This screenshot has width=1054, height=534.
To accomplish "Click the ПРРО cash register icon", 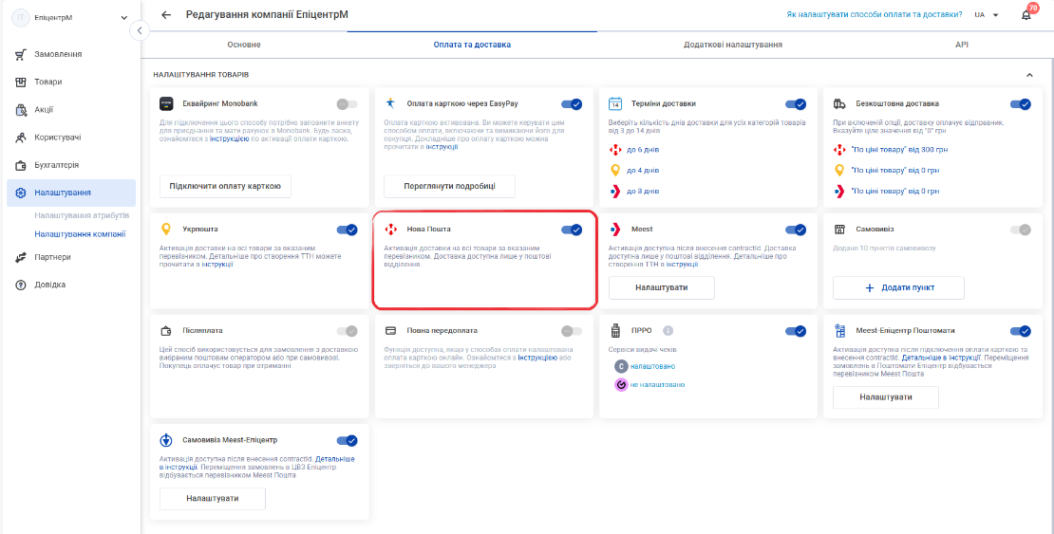I will coord(614,330).
